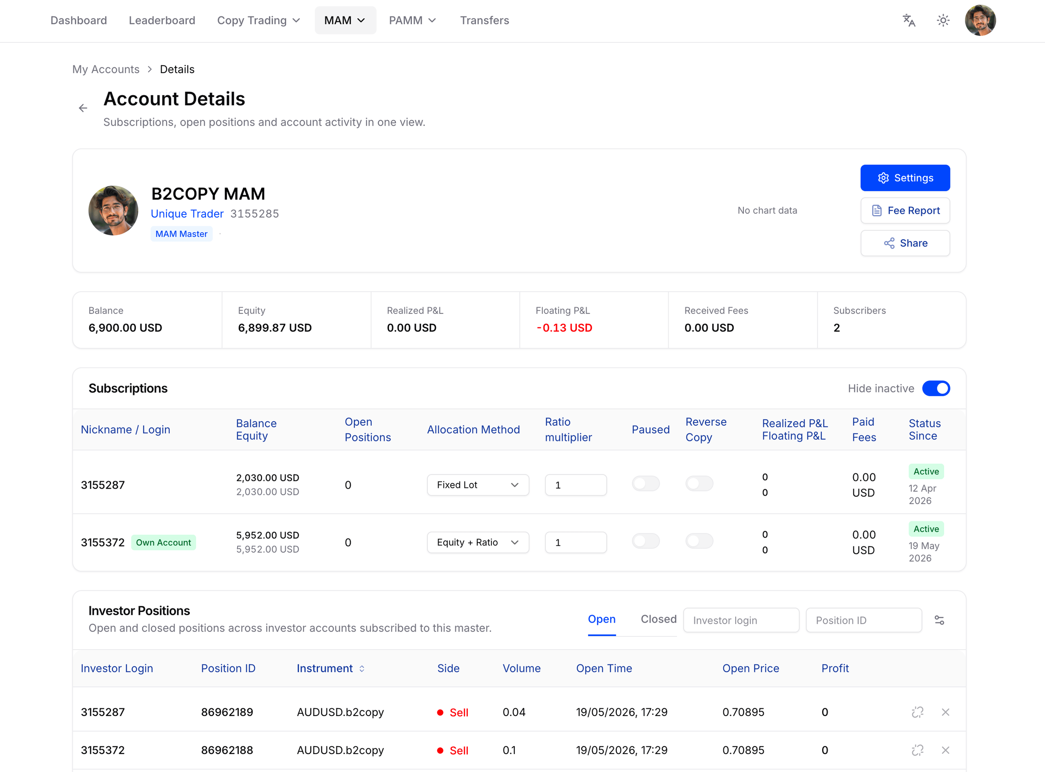Click the Nickname / Login column header
Image resolution: width=1045 pixels, height=772 pixels.
(x=125, y=429)
